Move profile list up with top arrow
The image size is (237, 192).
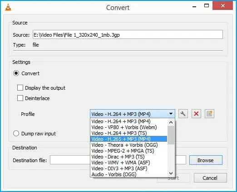[171, 122]
